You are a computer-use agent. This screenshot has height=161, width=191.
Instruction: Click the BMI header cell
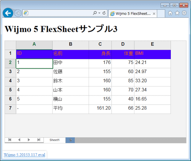coord(152,54)
